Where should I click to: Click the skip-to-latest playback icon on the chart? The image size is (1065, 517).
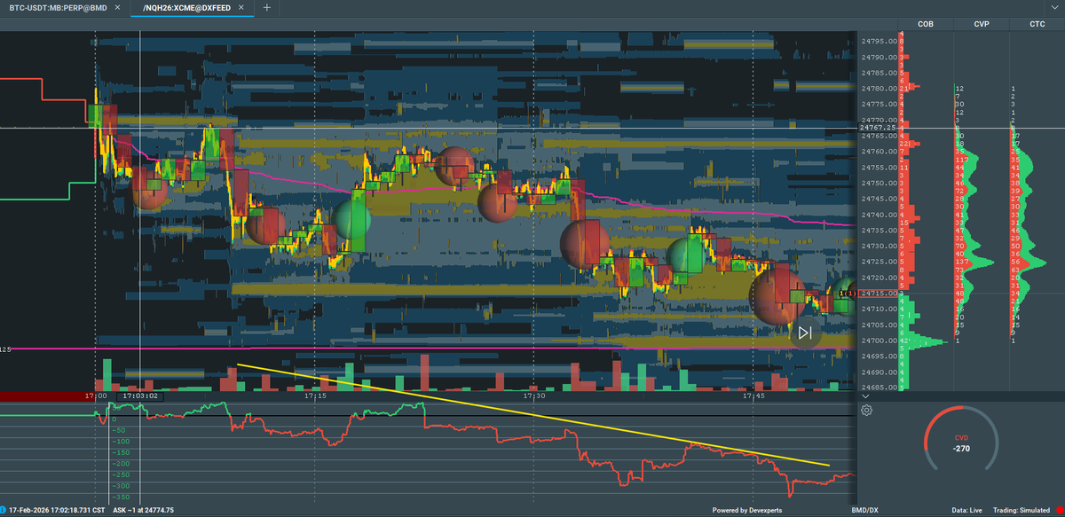coord(804,333)
